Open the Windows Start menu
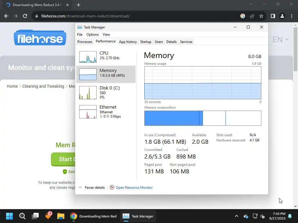The width and height of the screenshot is (298, 223). [x=9, y=216]
